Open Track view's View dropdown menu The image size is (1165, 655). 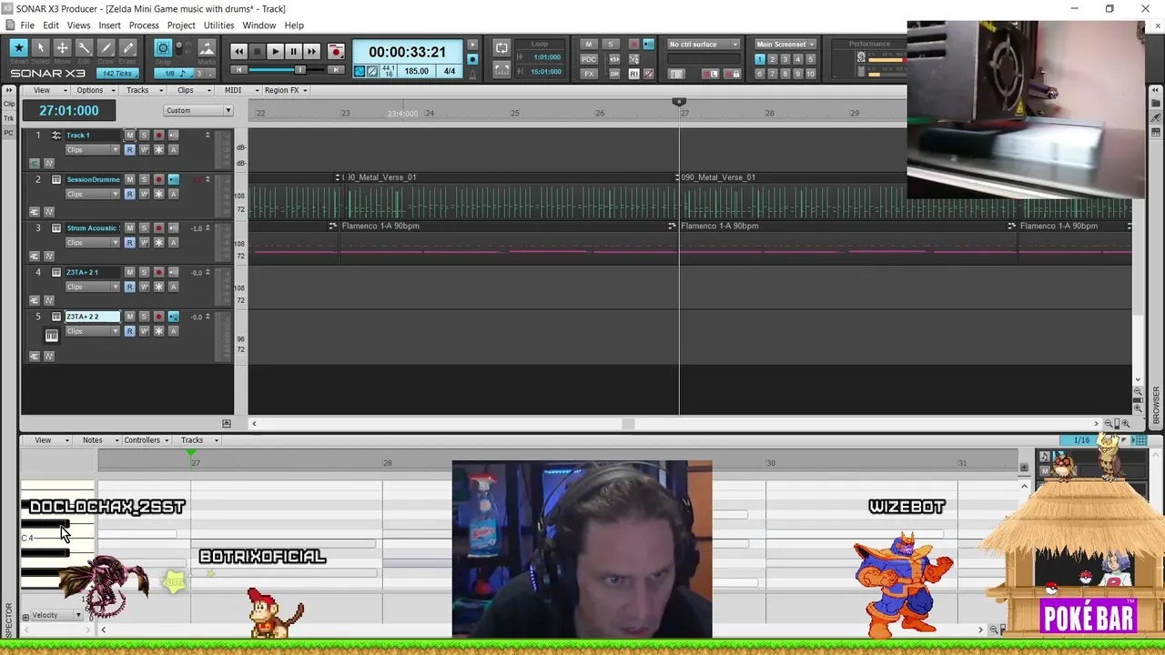[47, 90]
